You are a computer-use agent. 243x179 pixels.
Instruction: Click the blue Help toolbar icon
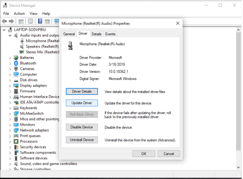point(40,21)
